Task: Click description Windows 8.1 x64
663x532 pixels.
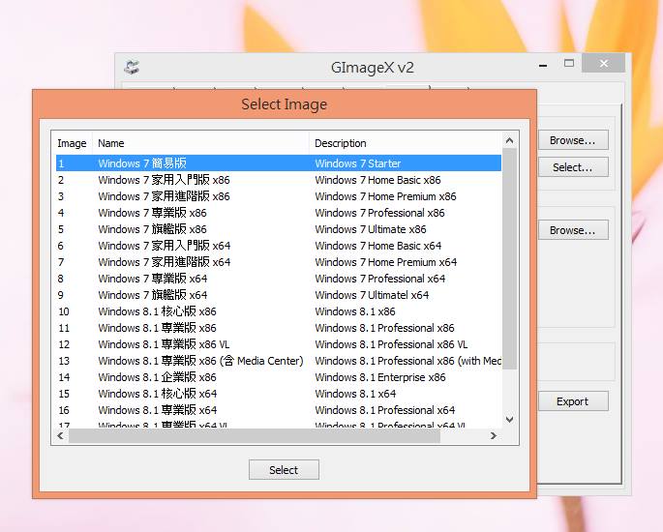Action: tap(355, 395)
